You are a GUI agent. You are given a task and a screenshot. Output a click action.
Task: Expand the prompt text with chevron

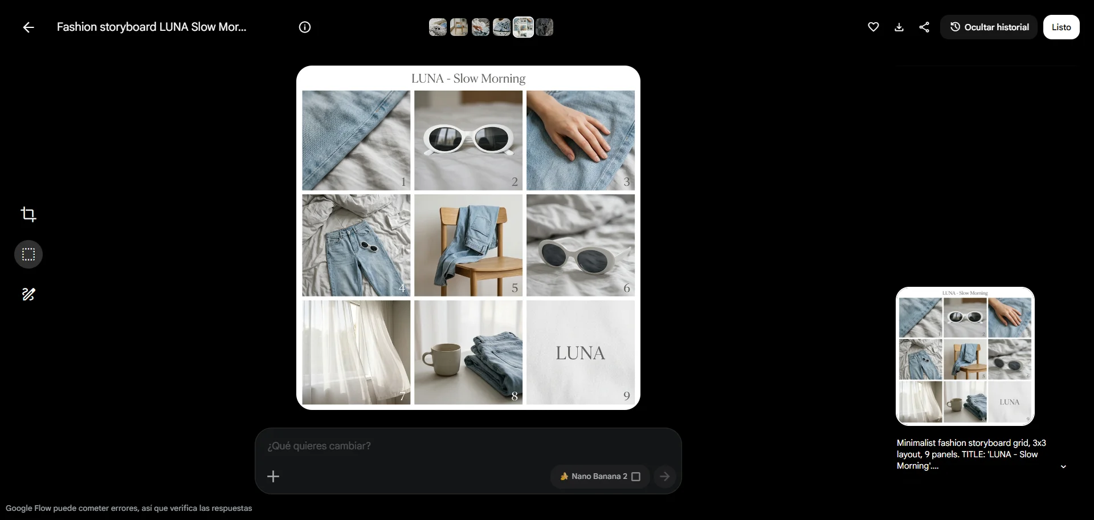pyautogui.click(x=1063, y=467)
